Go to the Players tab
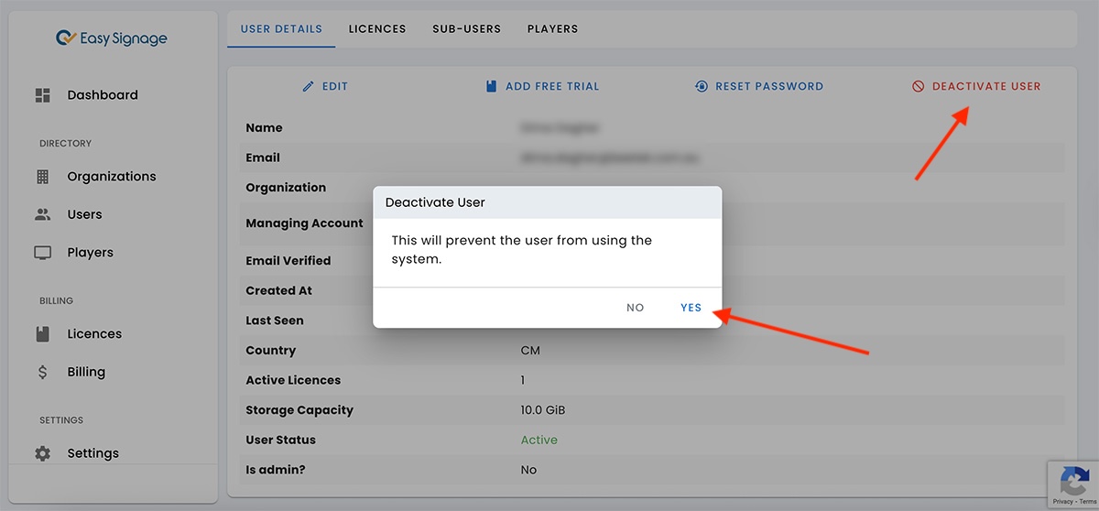This screenshot has width=1099, height=511. tap(552, 29)
